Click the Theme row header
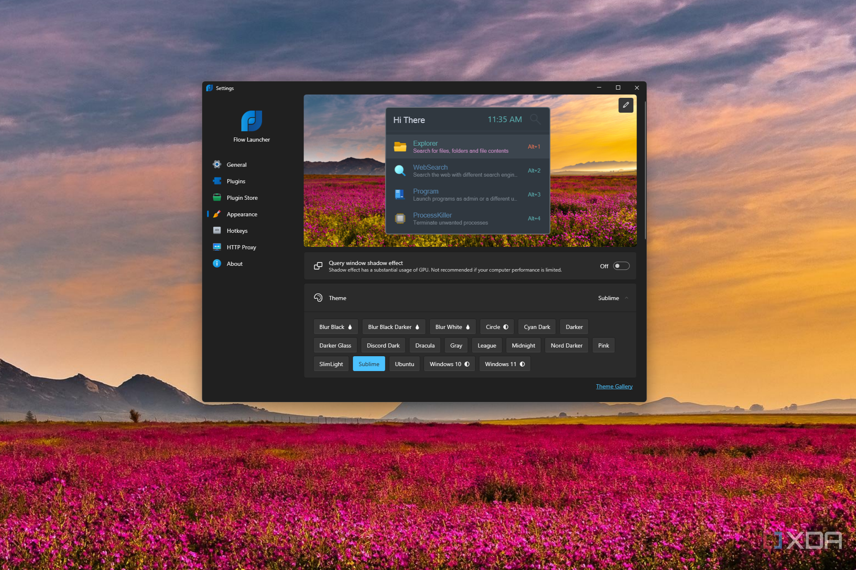 pyautogui.click(x=337, y=298)
